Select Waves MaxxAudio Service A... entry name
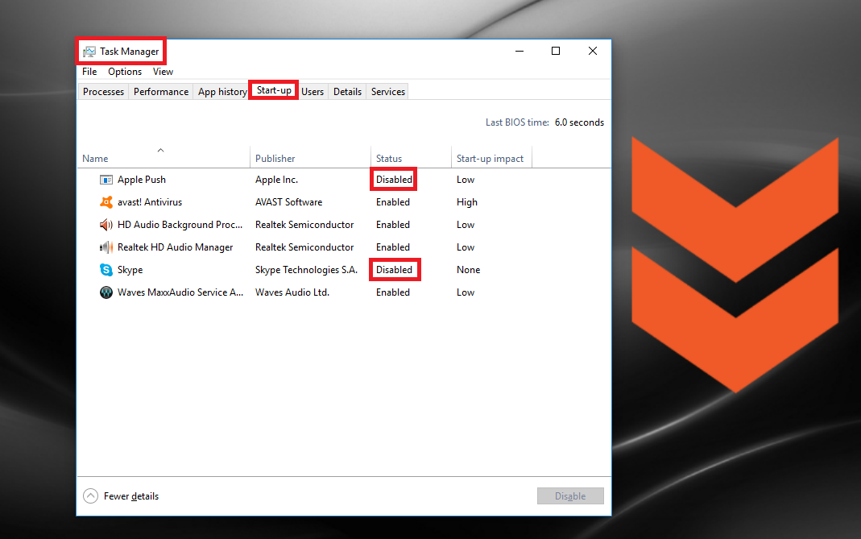Image resolution: width=861 pixels, height=539 pixels. point(180,292)
